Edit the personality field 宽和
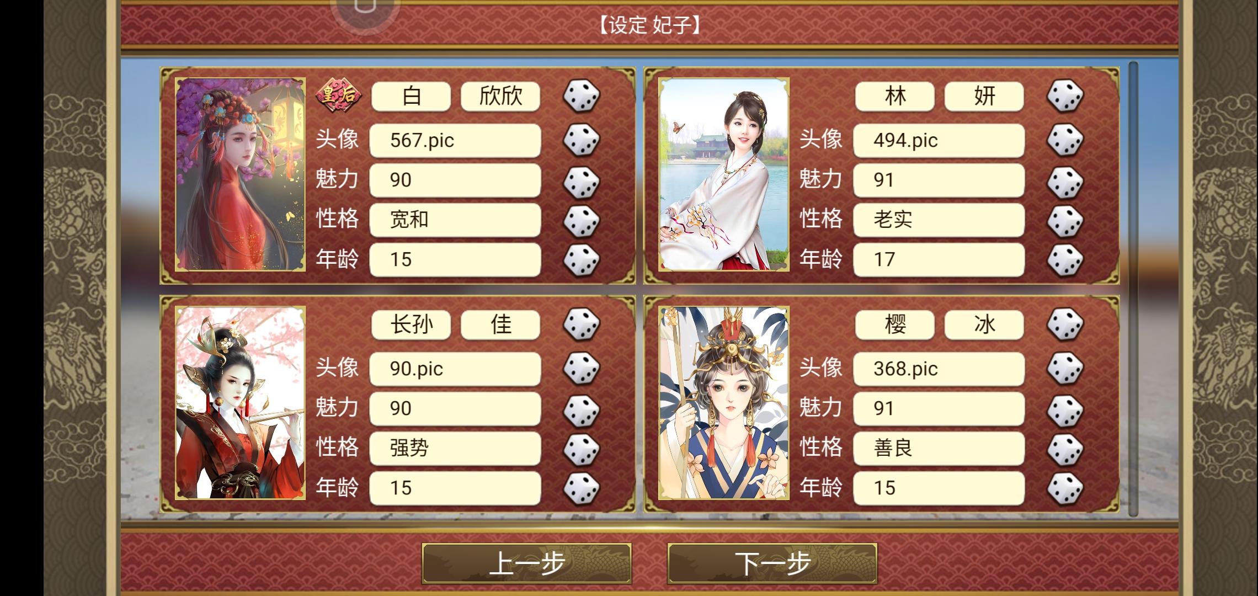This screenshot has height=596, width=1258. [455, 220]
